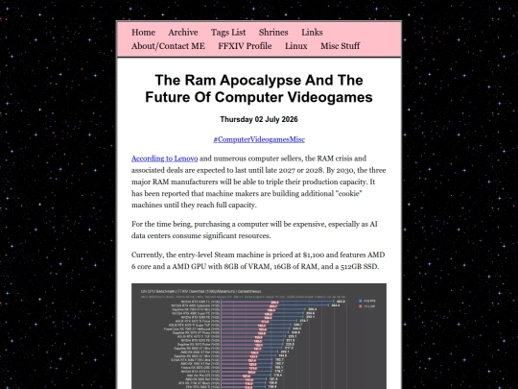Follow the #ComputerVideogamesMisc tag link
518x389 pixels.
[259, 139]
